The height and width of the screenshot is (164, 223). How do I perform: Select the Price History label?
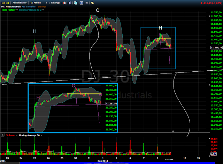[x=8, y=10]
